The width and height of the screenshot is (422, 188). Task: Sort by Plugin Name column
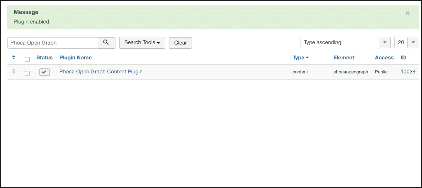pyautogui.click(x=75, y=58)
